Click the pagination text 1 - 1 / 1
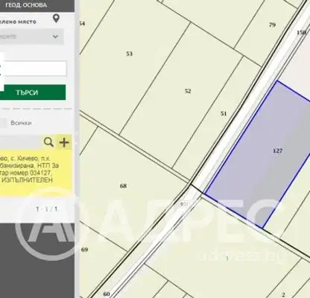The height and width of the screenshot is (298, 310). pyautogui.click(x=47, y=209)
